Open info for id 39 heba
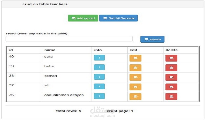205x120 pixels. pyautogui.click(x=99, y=67)
